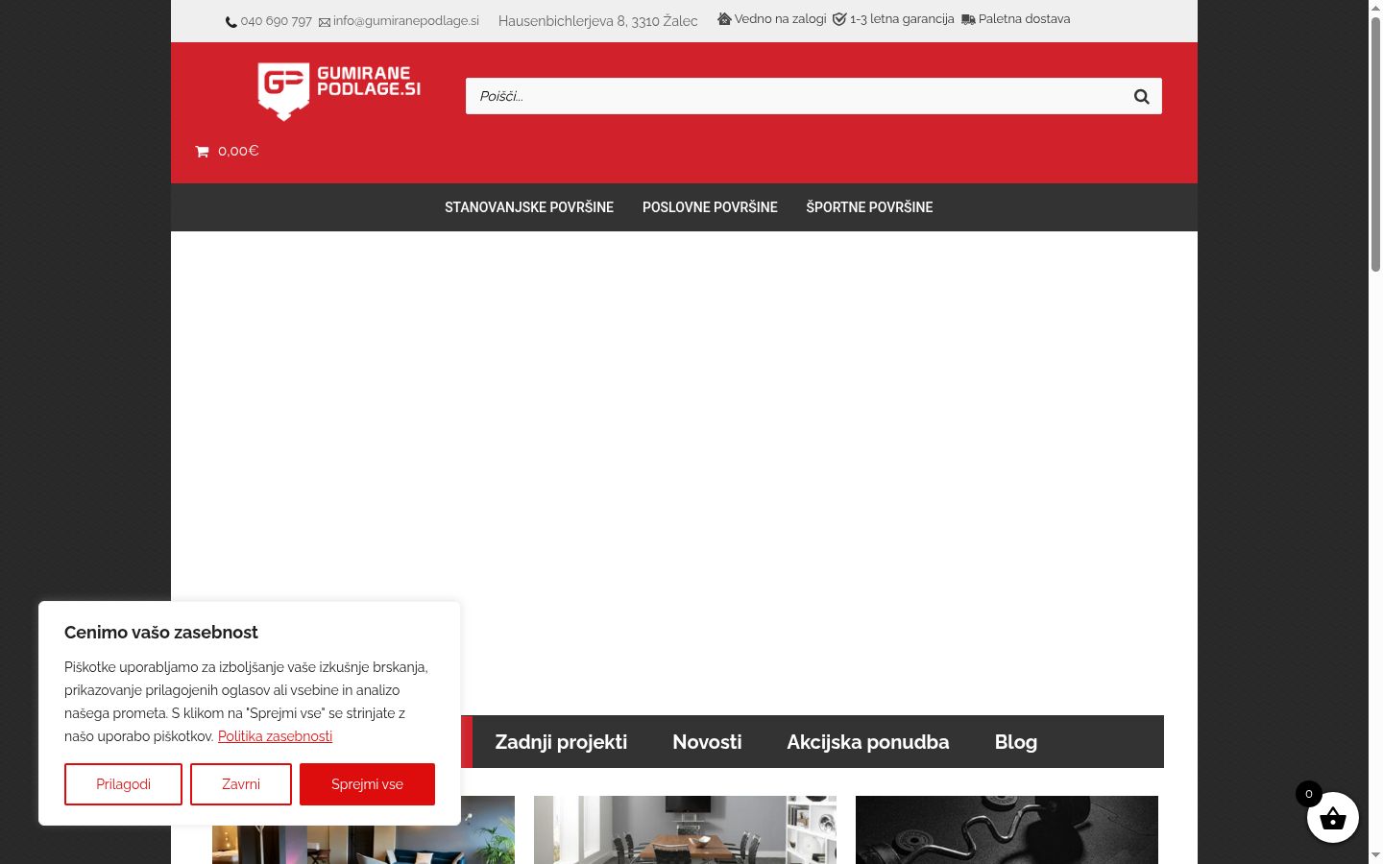Click phone number 040 690 797
This screenshot has width=1383, height=864.
[277, 21]
